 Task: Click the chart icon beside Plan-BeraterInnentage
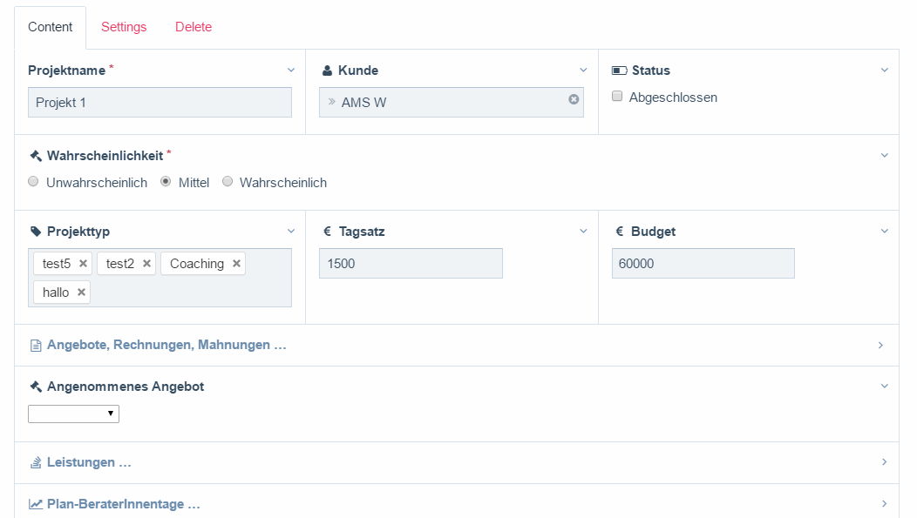pyautogui.click(x=36, y=504)
